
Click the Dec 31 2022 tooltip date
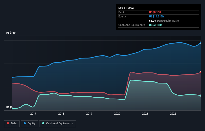[x=126, y=8]
